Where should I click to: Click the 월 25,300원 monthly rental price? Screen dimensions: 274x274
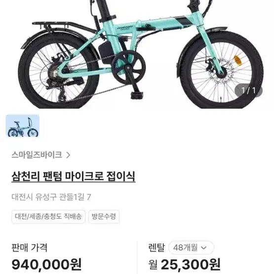pos(184,265)
